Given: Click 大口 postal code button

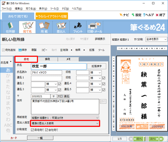Looking at the screenshot, I should (60, 96).
